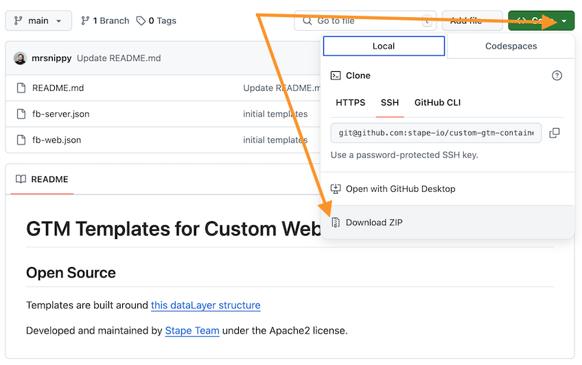
Task: Select the HTTPS clone option
Action: (351, 103)
